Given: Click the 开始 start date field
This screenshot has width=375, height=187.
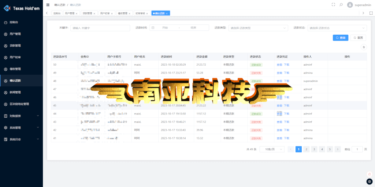Looking at the screenshot, I should pos(165,28).
